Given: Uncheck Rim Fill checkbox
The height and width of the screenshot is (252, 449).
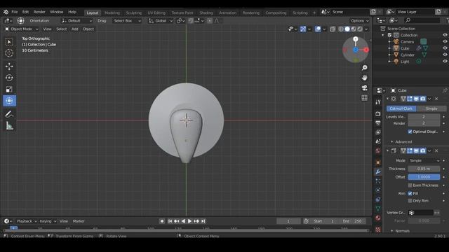Looking at the screenshot, I should tap(410, 193).
